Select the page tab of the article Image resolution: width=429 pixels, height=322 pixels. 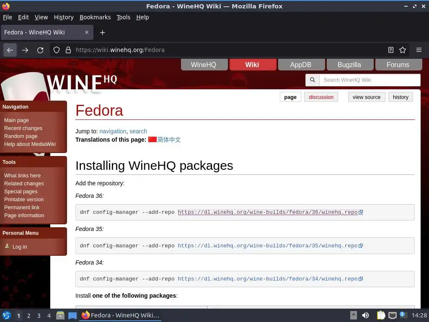[x=290, y=97]
